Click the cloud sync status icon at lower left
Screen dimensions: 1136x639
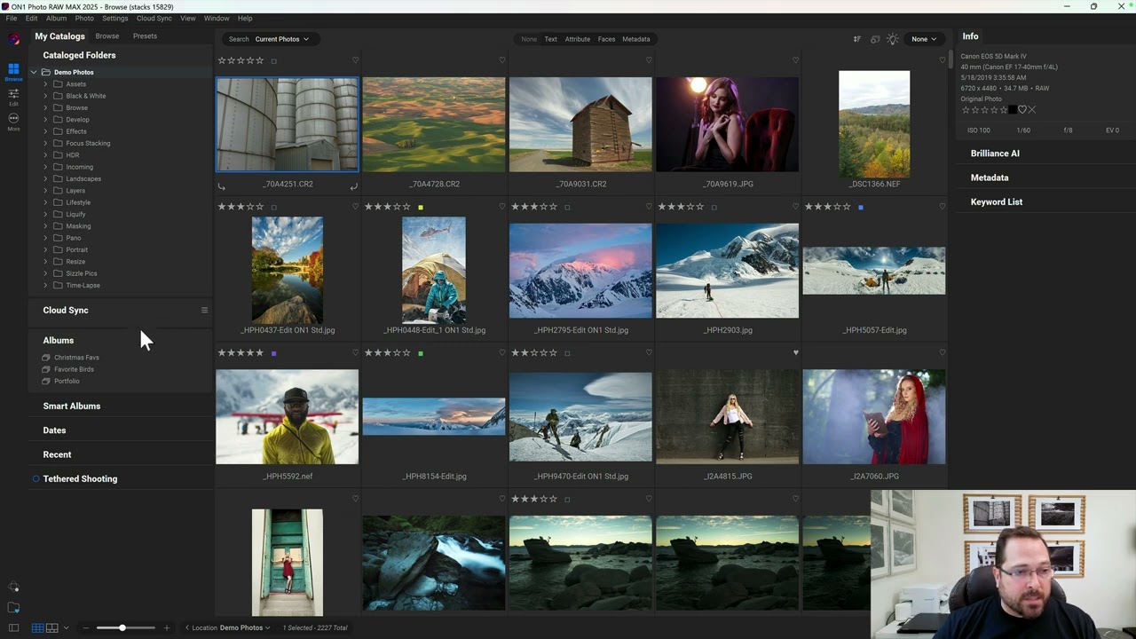13,588
